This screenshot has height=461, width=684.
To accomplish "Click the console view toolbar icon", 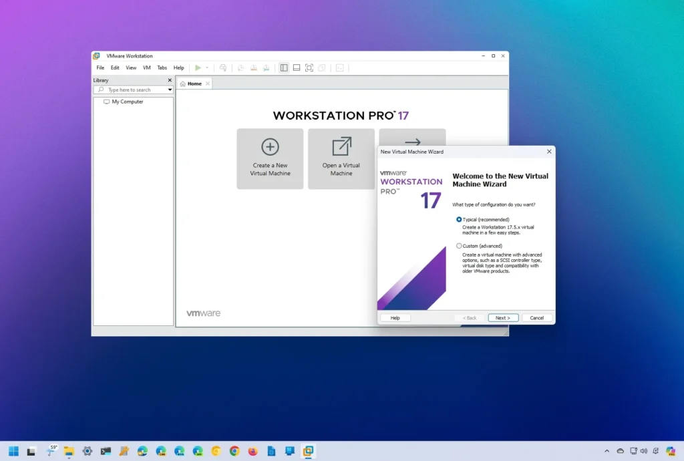I will pos(340,67).
